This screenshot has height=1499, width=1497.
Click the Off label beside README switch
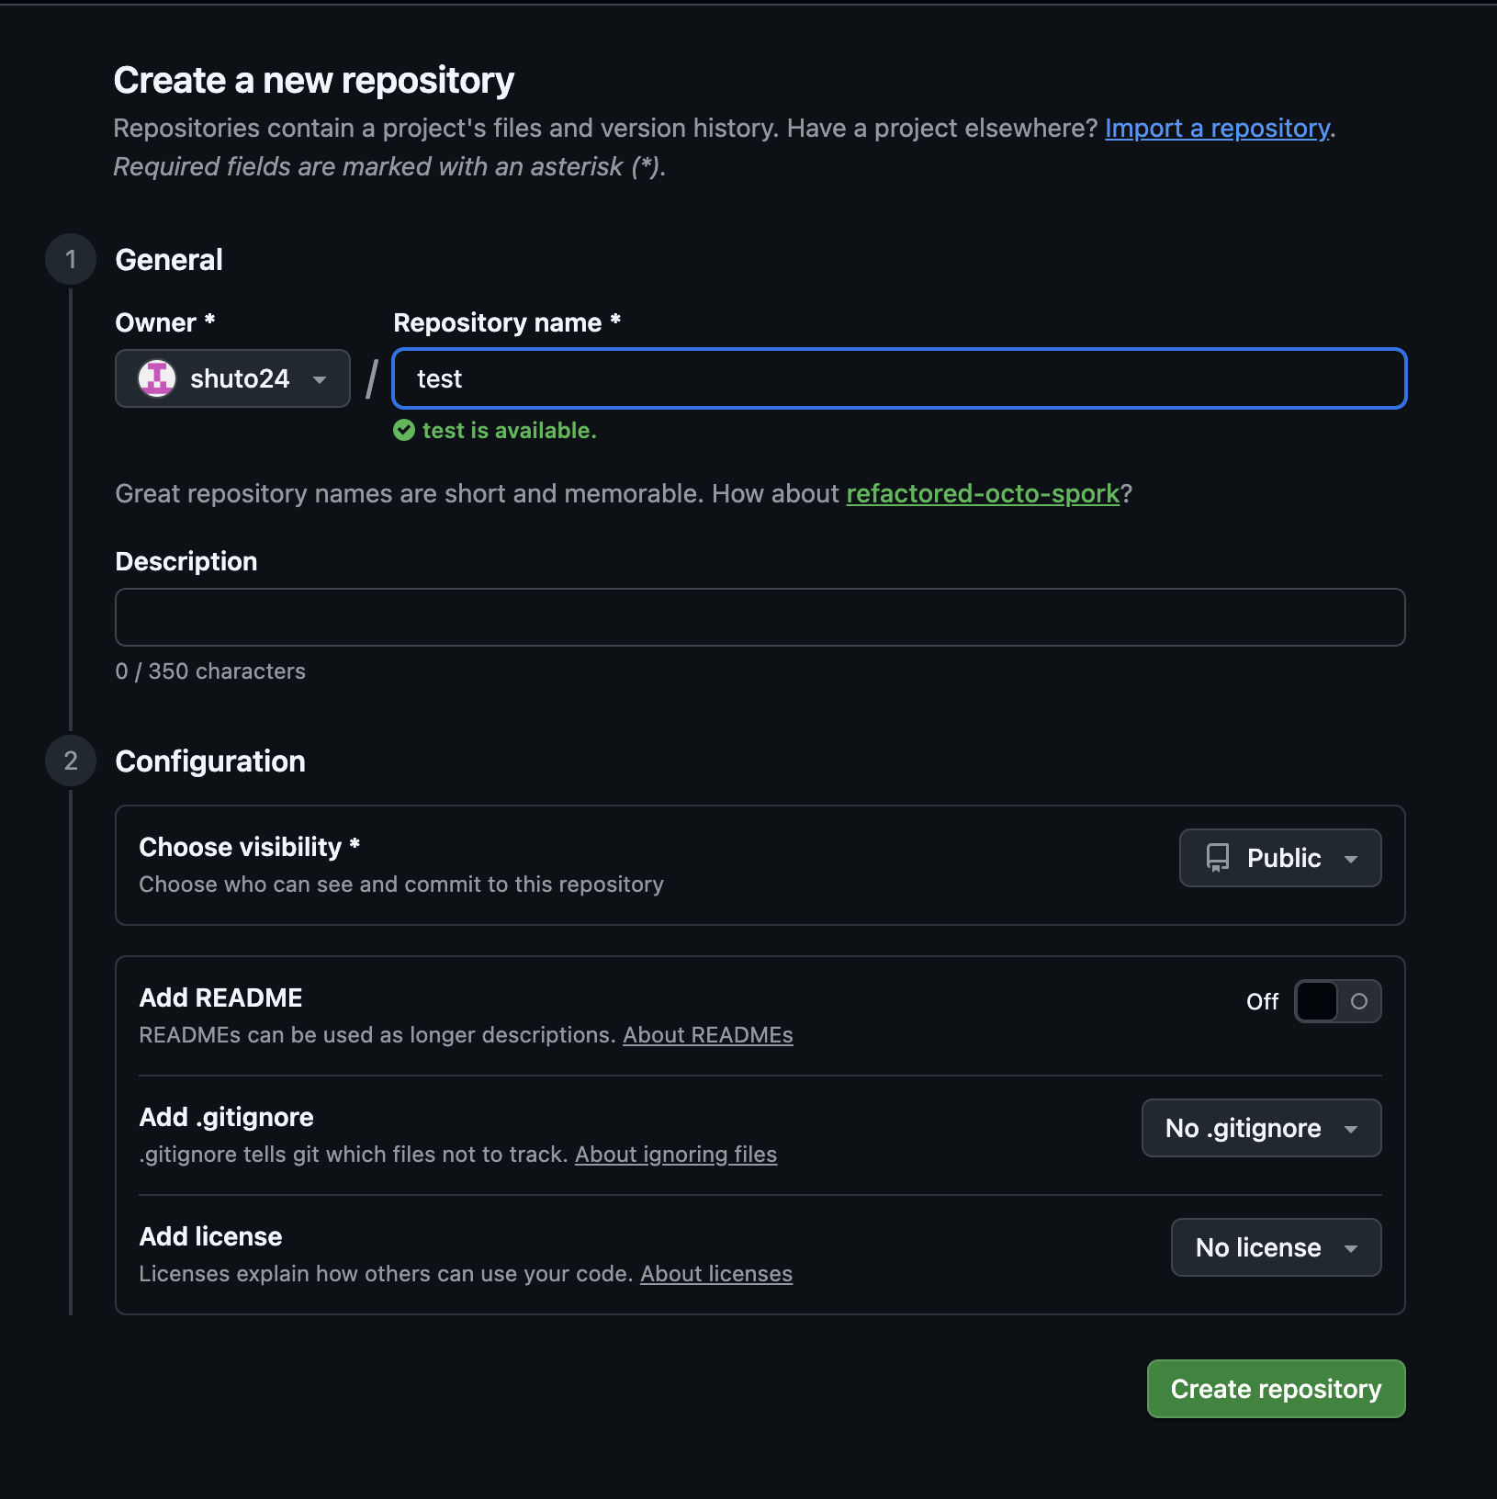(x=1262, y=1002)
